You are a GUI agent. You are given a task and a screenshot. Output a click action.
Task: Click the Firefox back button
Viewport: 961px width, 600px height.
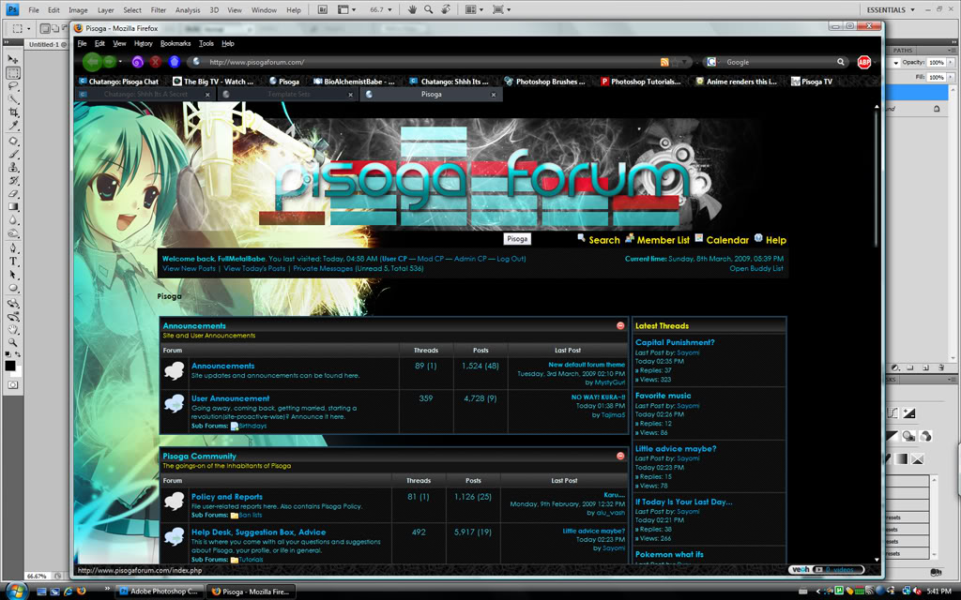click(92, 62)
